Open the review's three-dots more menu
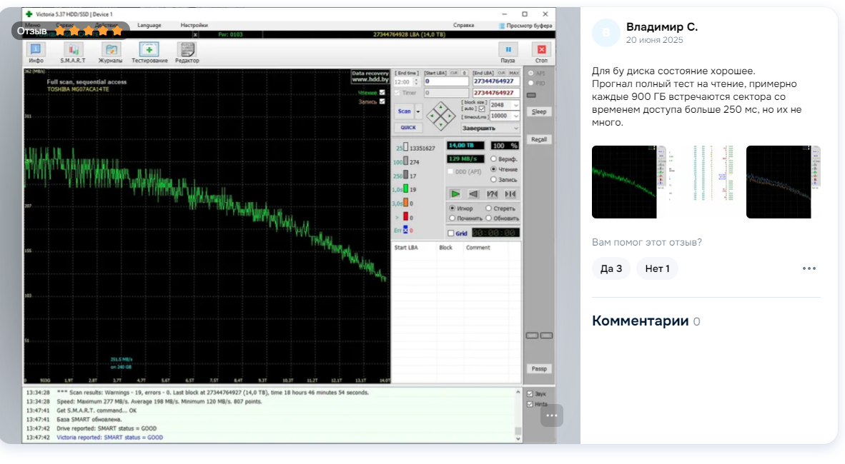The image size is (845, 464). click(809, 268)
